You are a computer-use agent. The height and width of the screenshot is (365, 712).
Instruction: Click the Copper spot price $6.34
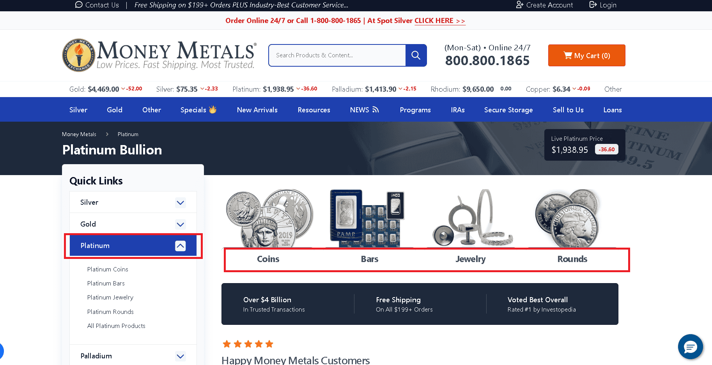click(561, 89)
